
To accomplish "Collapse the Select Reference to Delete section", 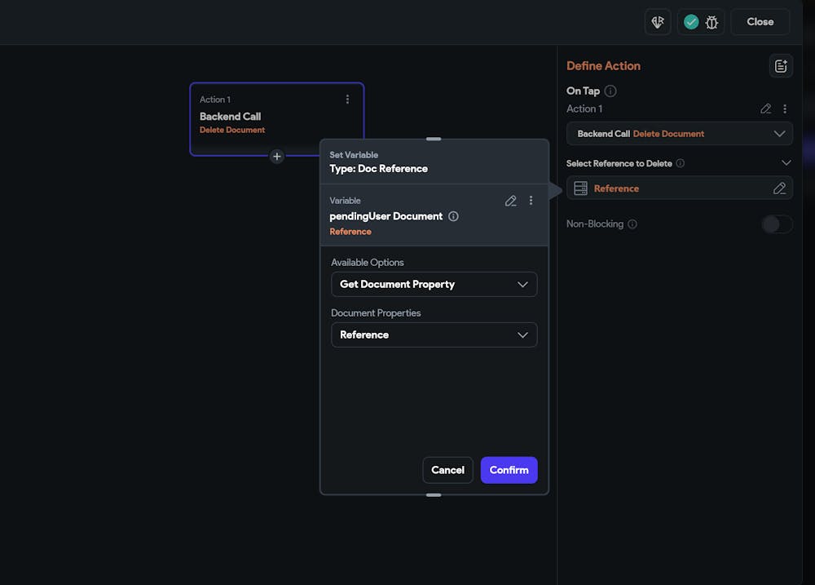I will pos(786,163).
